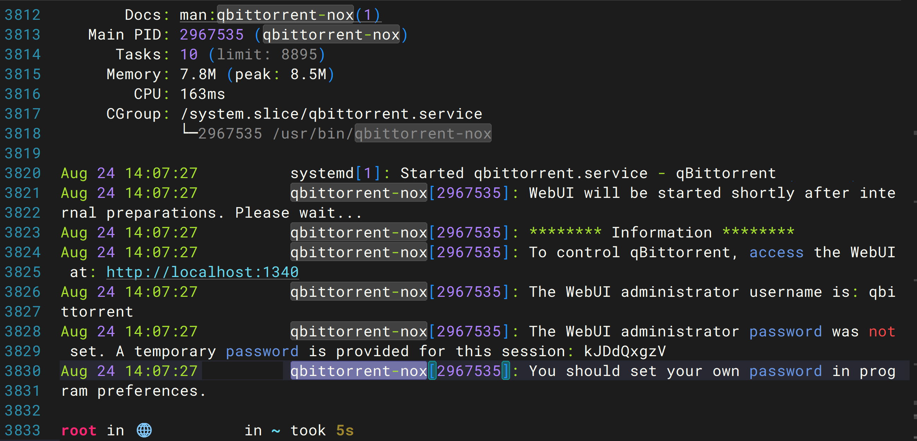Click the /system.slice/qbittorrent.service CGroup path
The height and width of the screenshot is (441, 917).
tap(331, 114)
